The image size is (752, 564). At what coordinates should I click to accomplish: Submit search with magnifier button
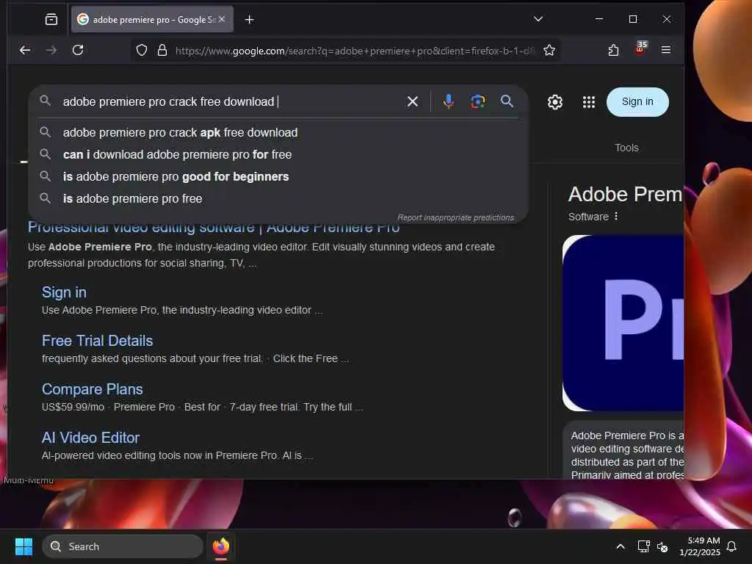pyautogui.click(x=507, y=101)
